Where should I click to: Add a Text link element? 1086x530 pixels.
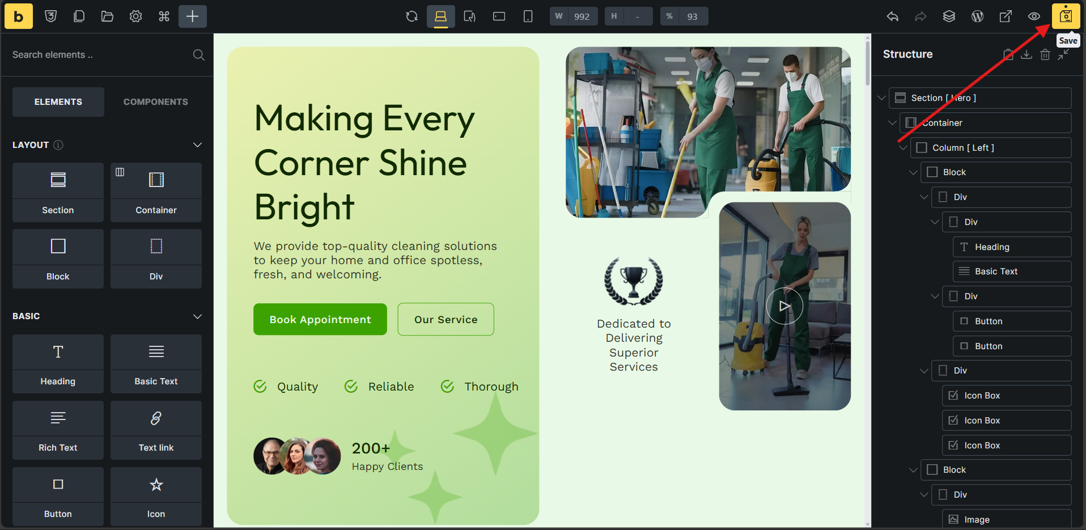pos(156,430)
